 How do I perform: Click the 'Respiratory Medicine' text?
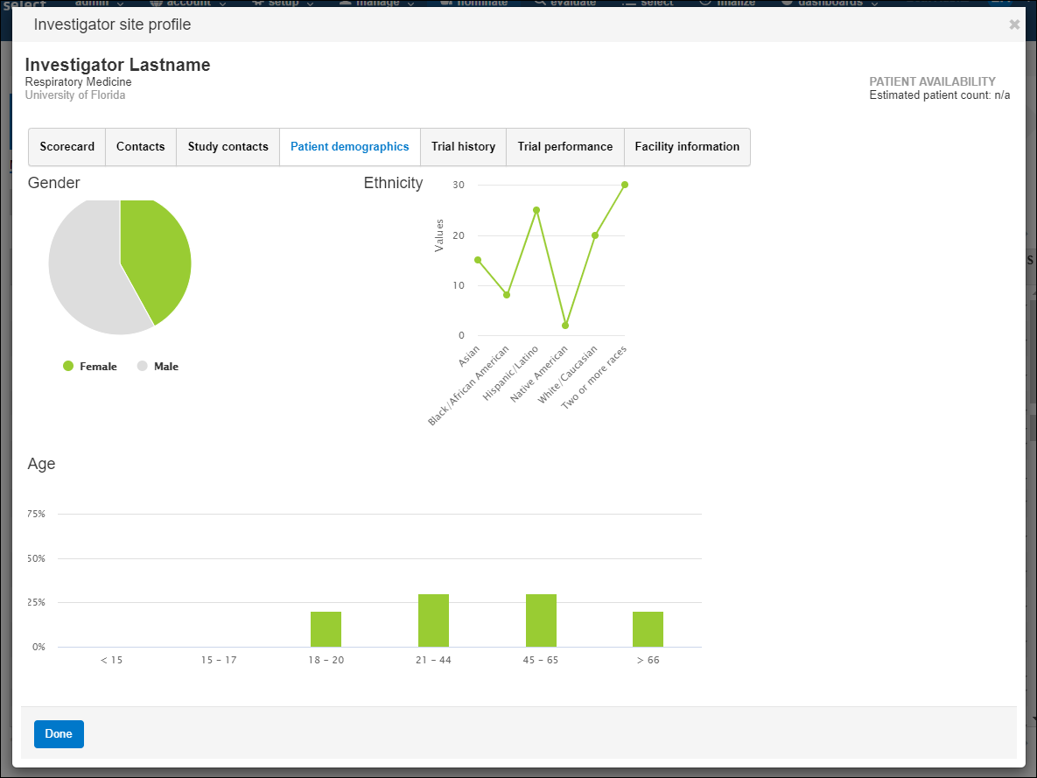(78, 82)
